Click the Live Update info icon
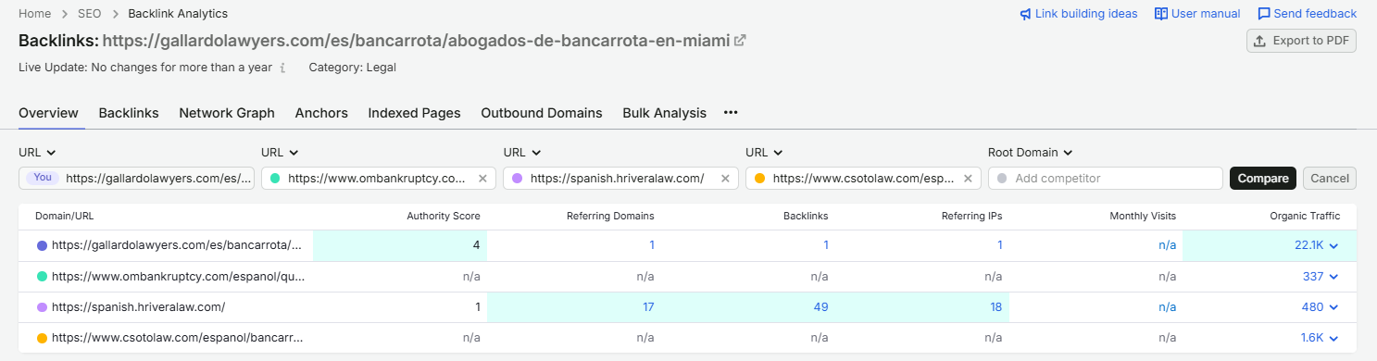 click(282, 68)
